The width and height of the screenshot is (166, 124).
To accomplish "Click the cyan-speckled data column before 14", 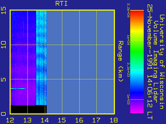I will [41, 58].
